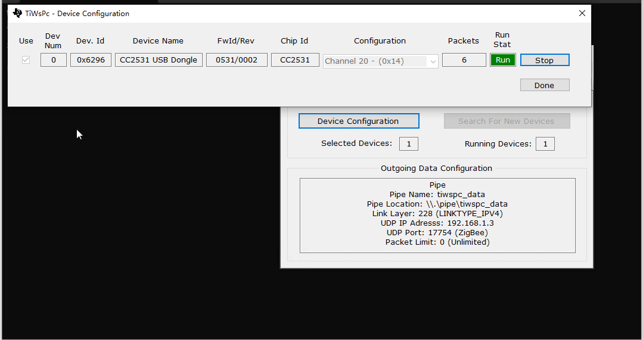Click the Pipe Location line

[437, 204]
